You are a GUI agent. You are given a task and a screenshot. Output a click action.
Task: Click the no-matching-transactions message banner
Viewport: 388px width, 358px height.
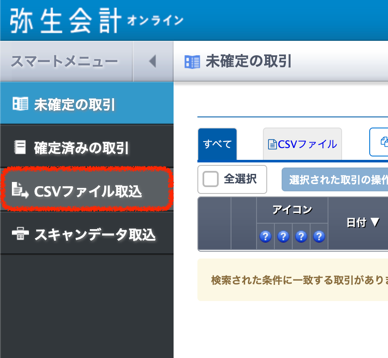pyautogui.click(x=294, y=280)
